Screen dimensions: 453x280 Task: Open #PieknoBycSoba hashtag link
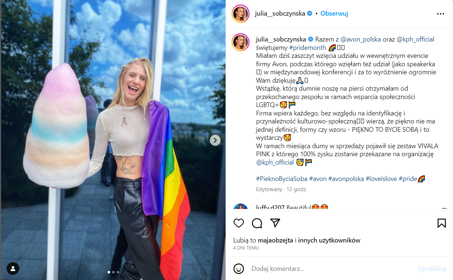click(x=282, y=179)
